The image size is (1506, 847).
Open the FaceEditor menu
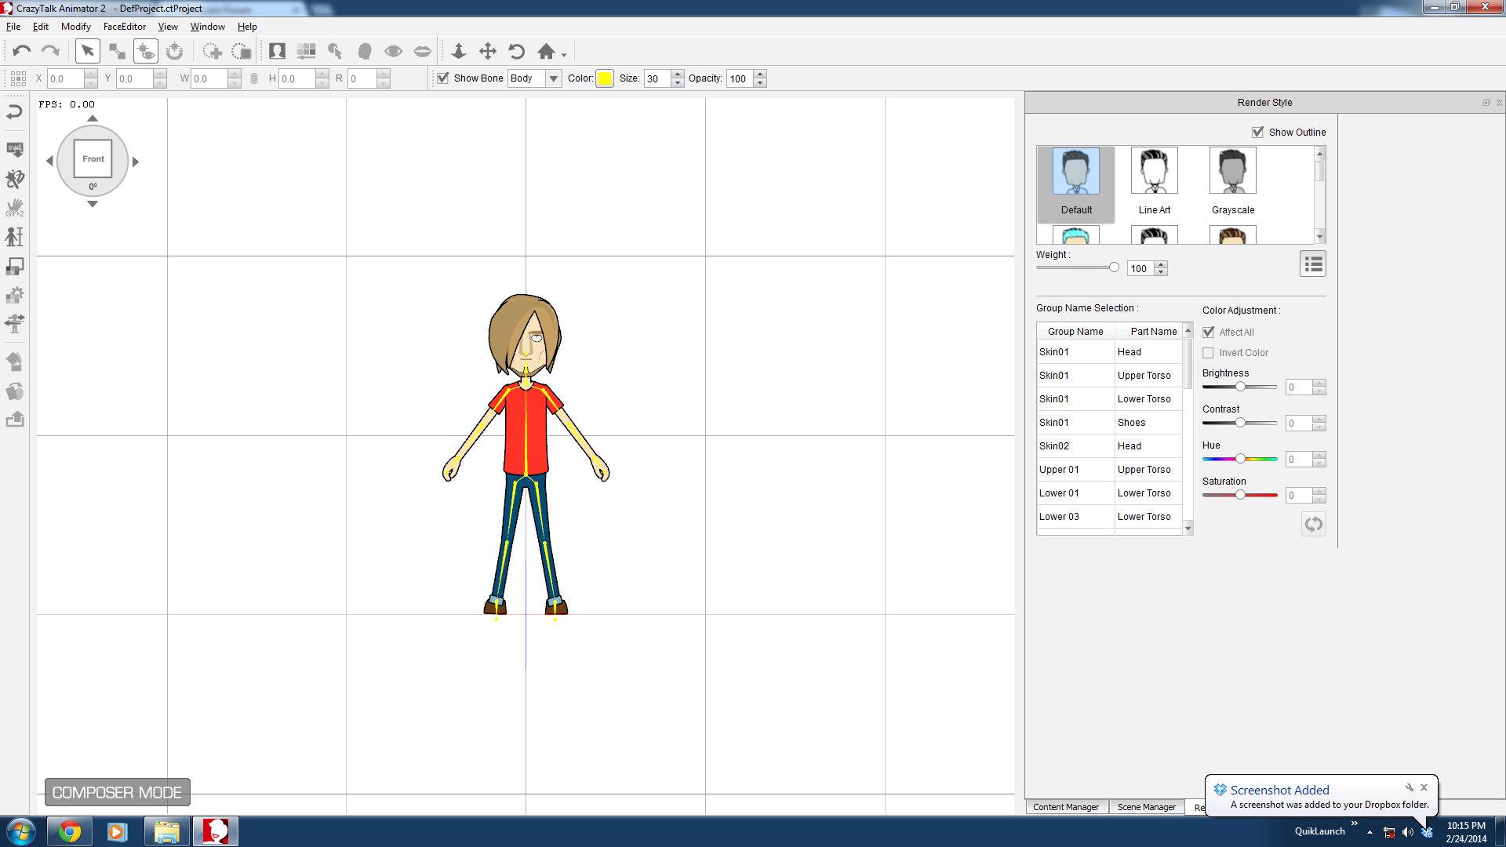124,27
